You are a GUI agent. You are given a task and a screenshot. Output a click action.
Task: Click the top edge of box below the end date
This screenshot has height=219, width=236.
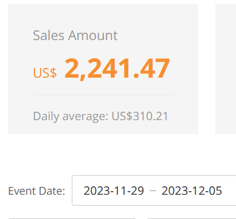click(192, 218)
